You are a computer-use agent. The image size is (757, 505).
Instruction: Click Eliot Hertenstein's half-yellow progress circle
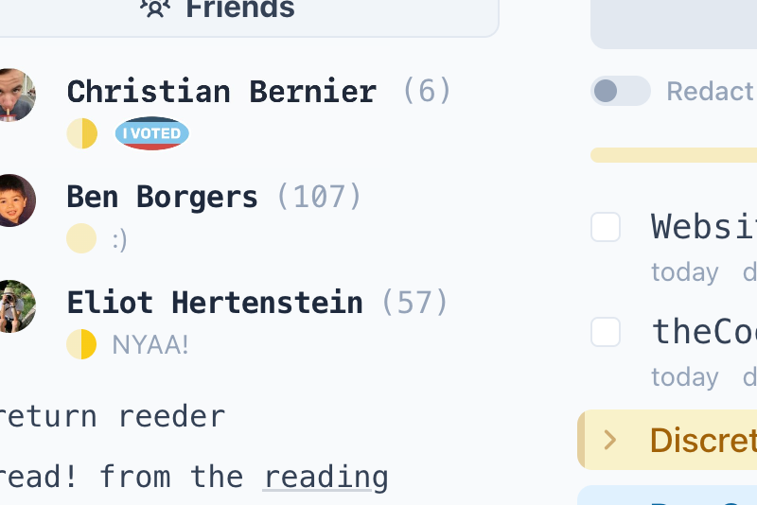pyautogui.click(x=81, y=344)
